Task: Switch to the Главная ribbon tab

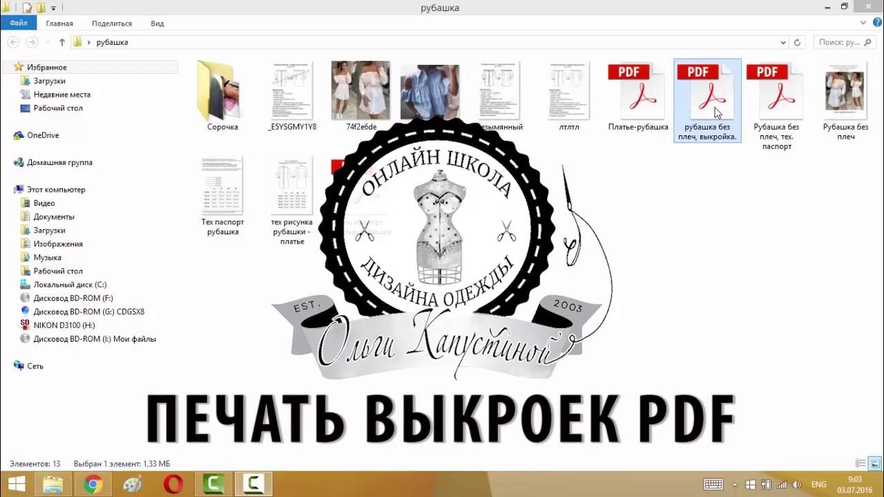Action: pyautogui.click(x=59, y=23)
